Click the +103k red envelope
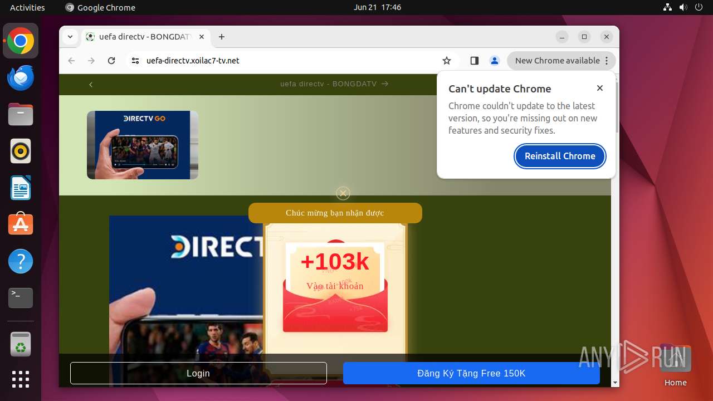 click(x=335, y=286)
